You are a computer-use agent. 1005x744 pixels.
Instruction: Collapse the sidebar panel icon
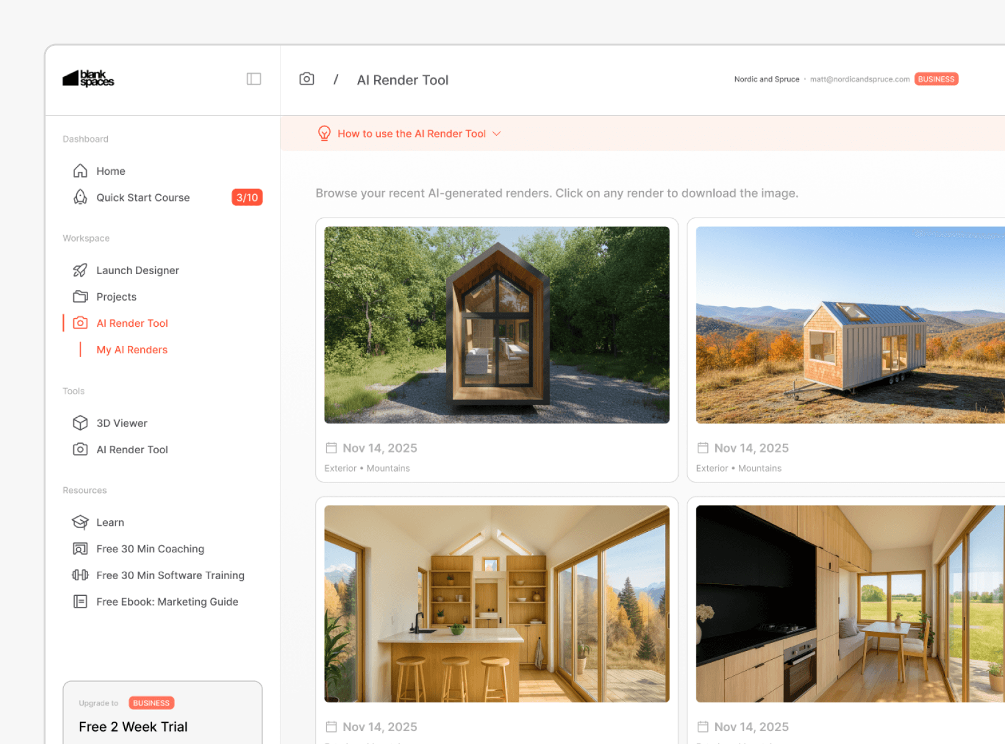point(254,79)
